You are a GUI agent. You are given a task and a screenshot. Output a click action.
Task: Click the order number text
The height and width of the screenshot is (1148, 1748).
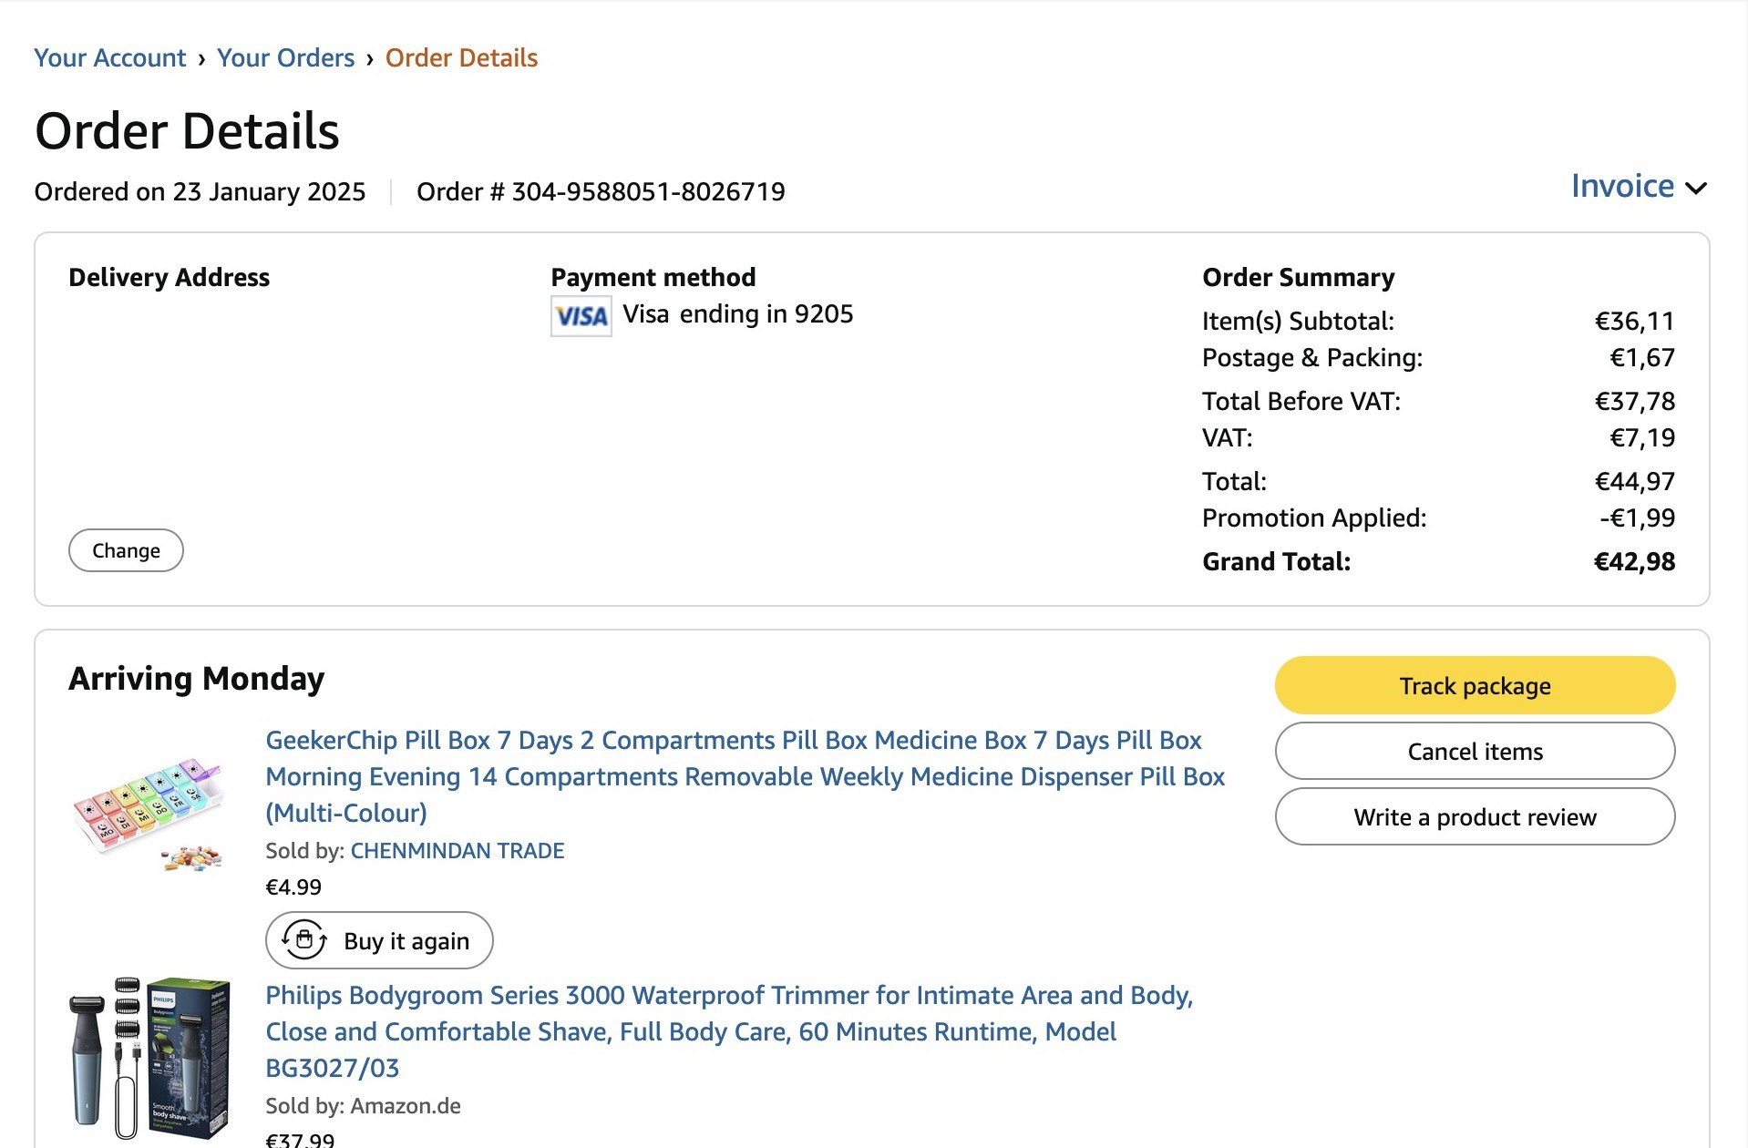pyautogui.click(x=601, y=191)
